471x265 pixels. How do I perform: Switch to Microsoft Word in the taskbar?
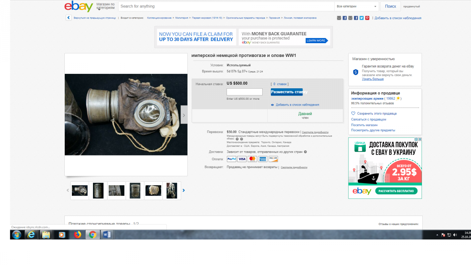point(107,235)
